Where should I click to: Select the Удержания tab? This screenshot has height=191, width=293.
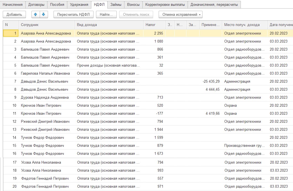coord(79,4)
